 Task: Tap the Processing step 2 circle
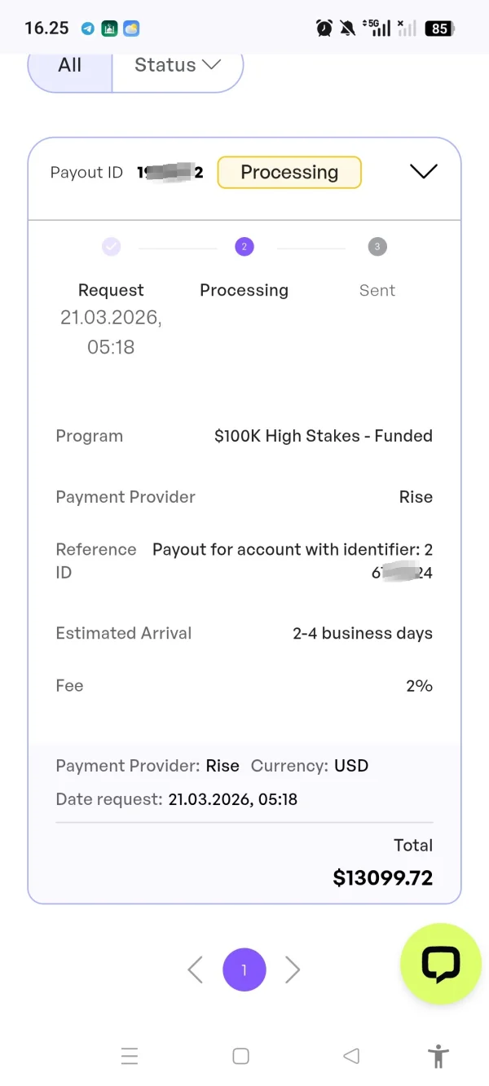244,247
